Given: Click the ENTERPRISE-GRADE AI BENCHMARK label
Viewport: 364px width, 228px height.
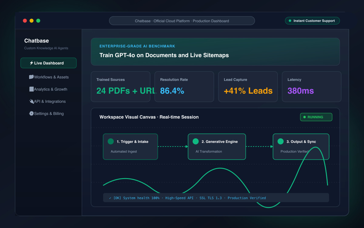Looking at the screenshot, I should [x=137, y=46].
